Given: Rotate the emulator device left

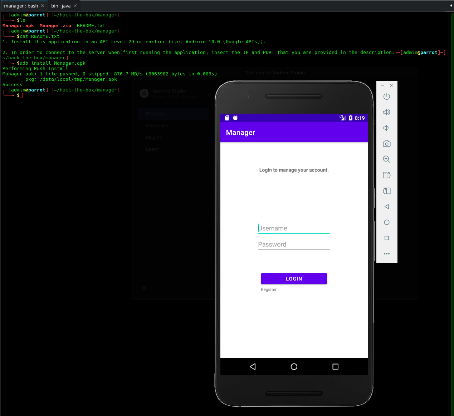Looking at the screenshot, I should (386, 175).
